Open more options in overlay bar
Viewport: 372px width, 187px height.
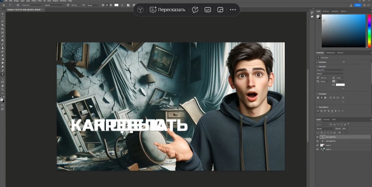coord(233,10)
